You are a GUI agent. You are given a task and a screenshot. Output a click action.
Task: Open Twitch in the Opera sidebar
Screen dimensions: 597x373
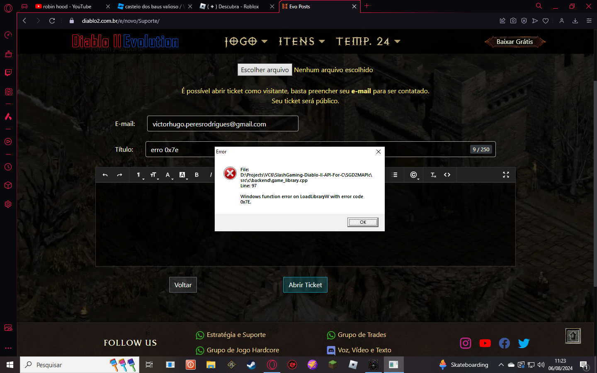[x=8, y=73]
